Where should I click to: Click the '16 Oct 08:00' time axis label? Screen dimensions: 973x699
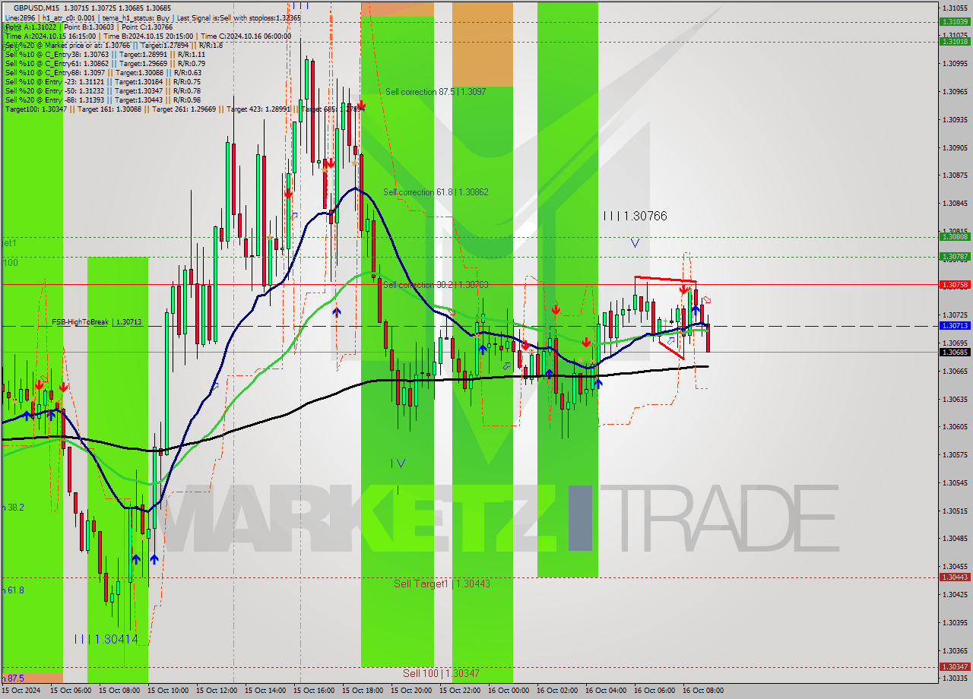click(703, 691)
